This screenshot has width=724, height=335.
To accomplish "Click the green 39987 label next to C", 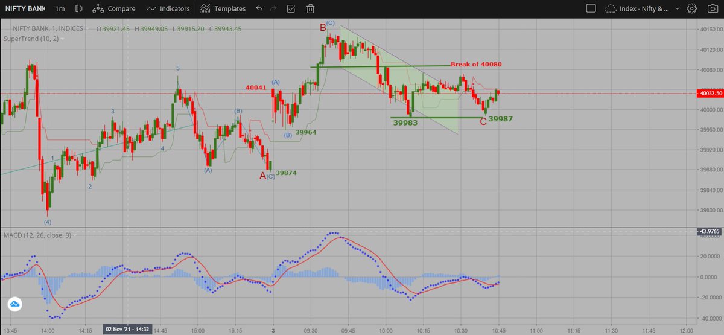I will (x=501, y=119).
